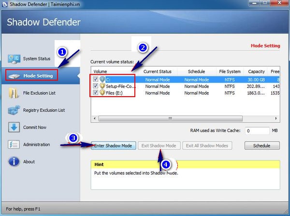Click Exit All Shadow Modes button
The image size is (290, 216).
click(207, 146)
